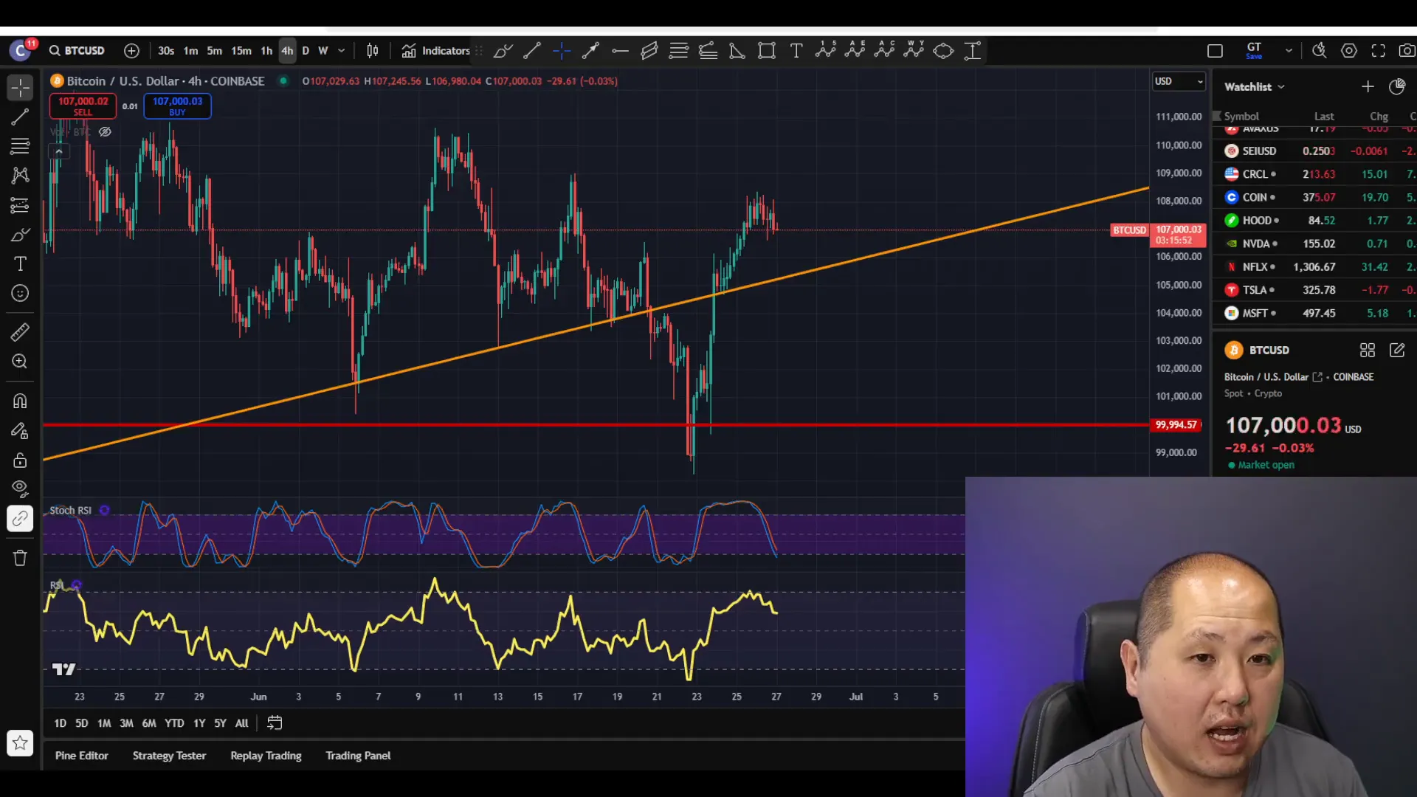Select the horizontal line drawing tool in top toolbar
Viewport: 1417px width, 797px height.
tap(620, 51)
